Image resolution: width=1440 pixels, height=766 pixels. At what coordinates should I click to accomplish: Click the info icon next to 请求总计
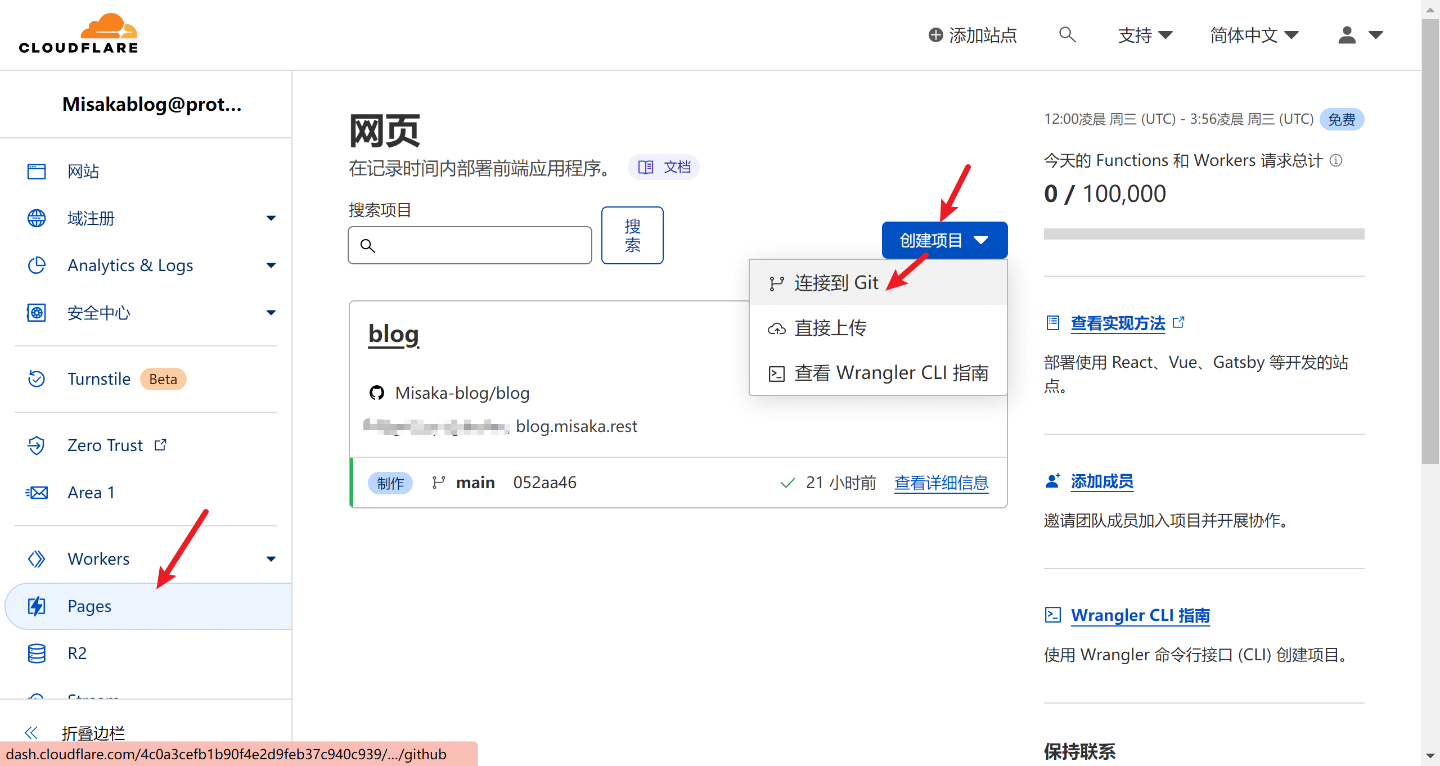pos(1336,161)
